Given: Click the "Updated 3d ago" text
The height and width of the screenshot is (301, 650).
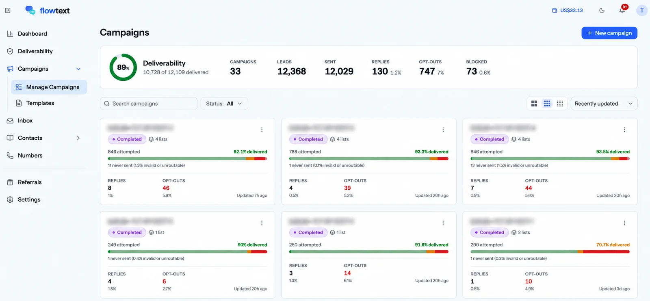Looking at the screenshot, I should [x=614, y=289].
